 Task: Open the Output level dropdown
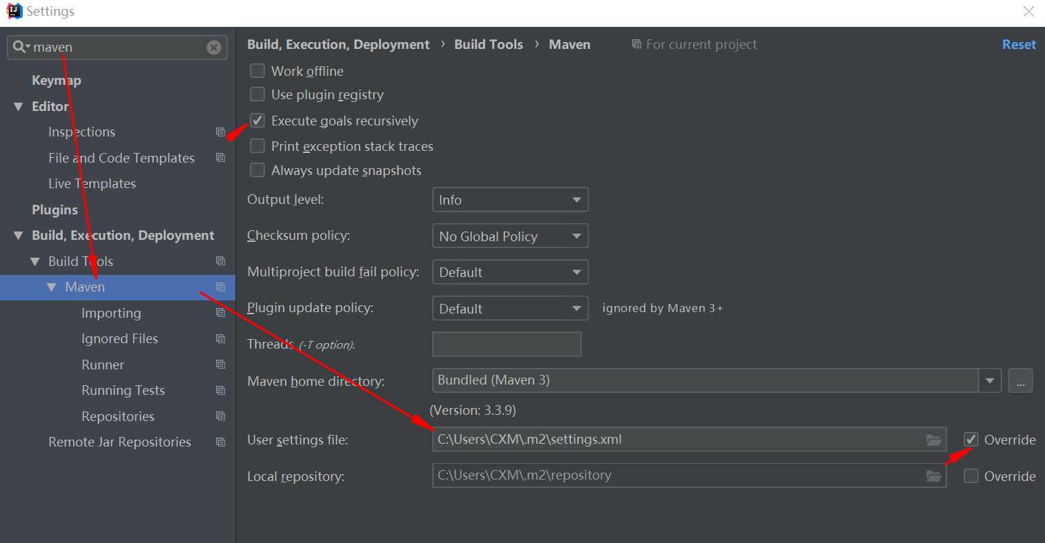tap(510, 200)
